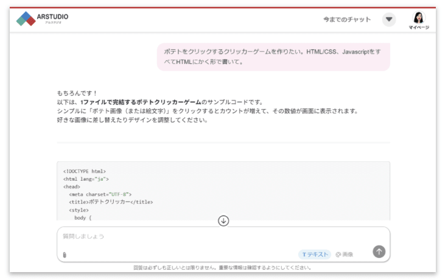Image resolution: width=448 pixels, height=280 pixels.
Task: Attach a file with the paperclip icon
Action: (65, 254)
